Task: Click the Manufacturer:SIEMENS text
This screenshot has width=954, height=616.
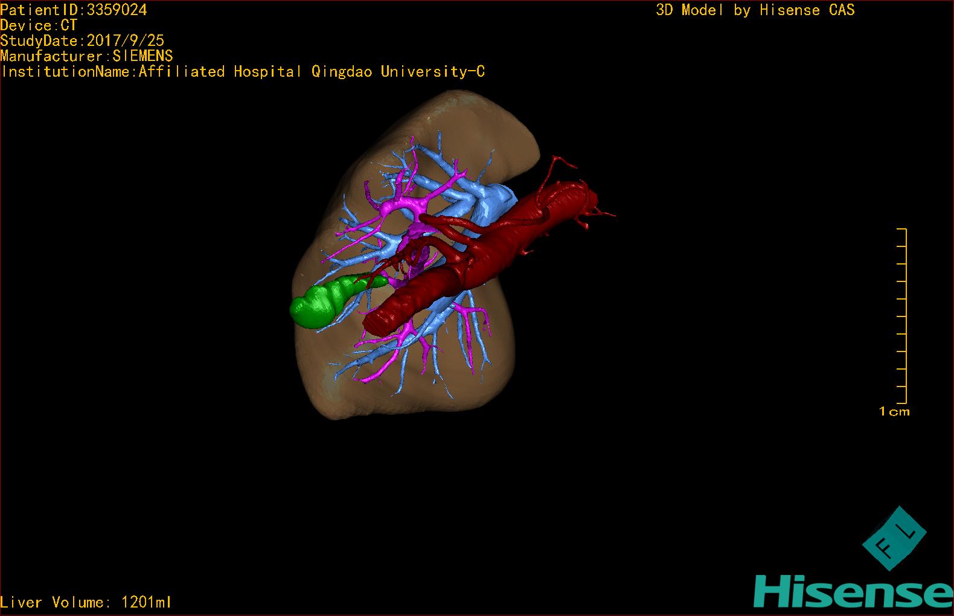Action: pyautogui.click(x=86, y=56)
